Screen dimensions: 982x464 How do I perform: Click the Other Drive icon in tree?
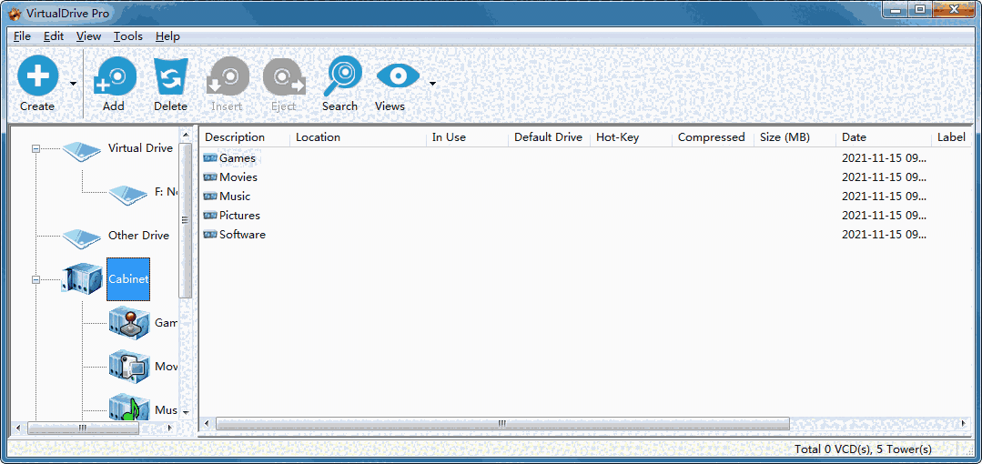[82, 237]
